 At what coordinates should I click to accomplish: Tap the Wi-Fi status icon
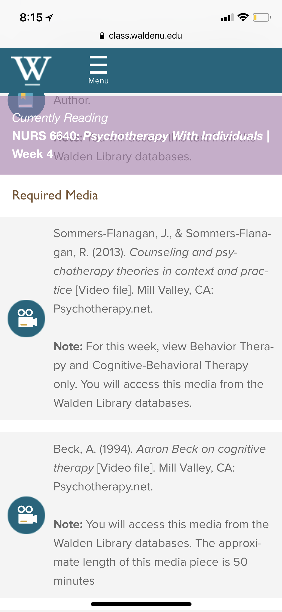(x=243, y=17)
